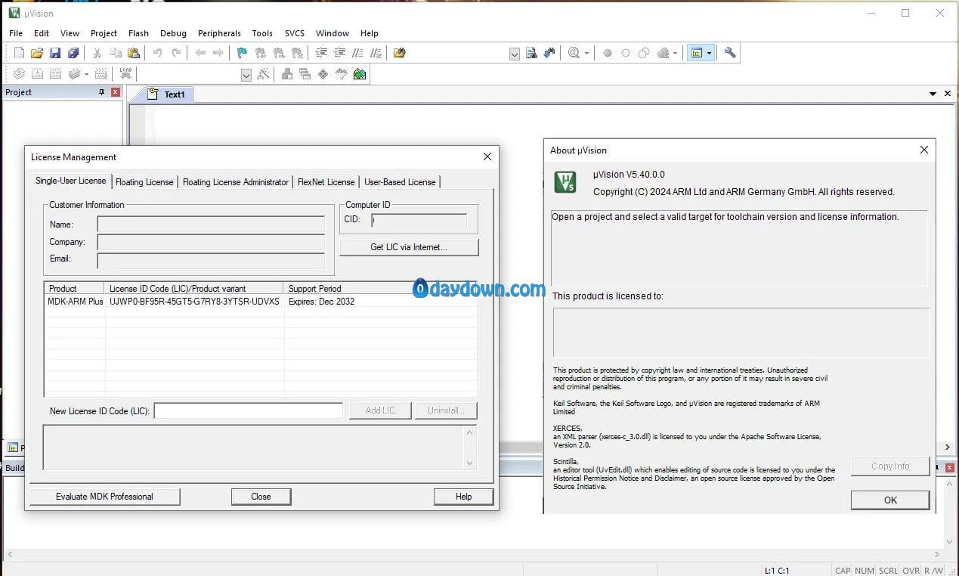
Task: Select the MDK-ARM Plus license row
Action: click(x=260, y=302)
